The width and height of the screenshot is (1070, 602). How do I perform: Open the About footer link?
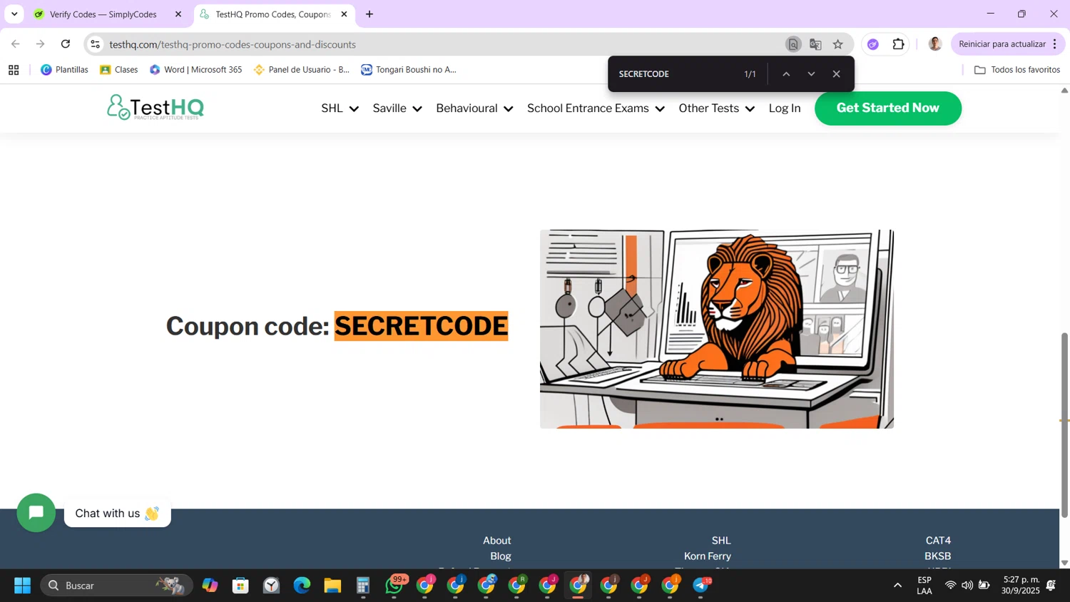pyautogui.click(x=496, y=541)
